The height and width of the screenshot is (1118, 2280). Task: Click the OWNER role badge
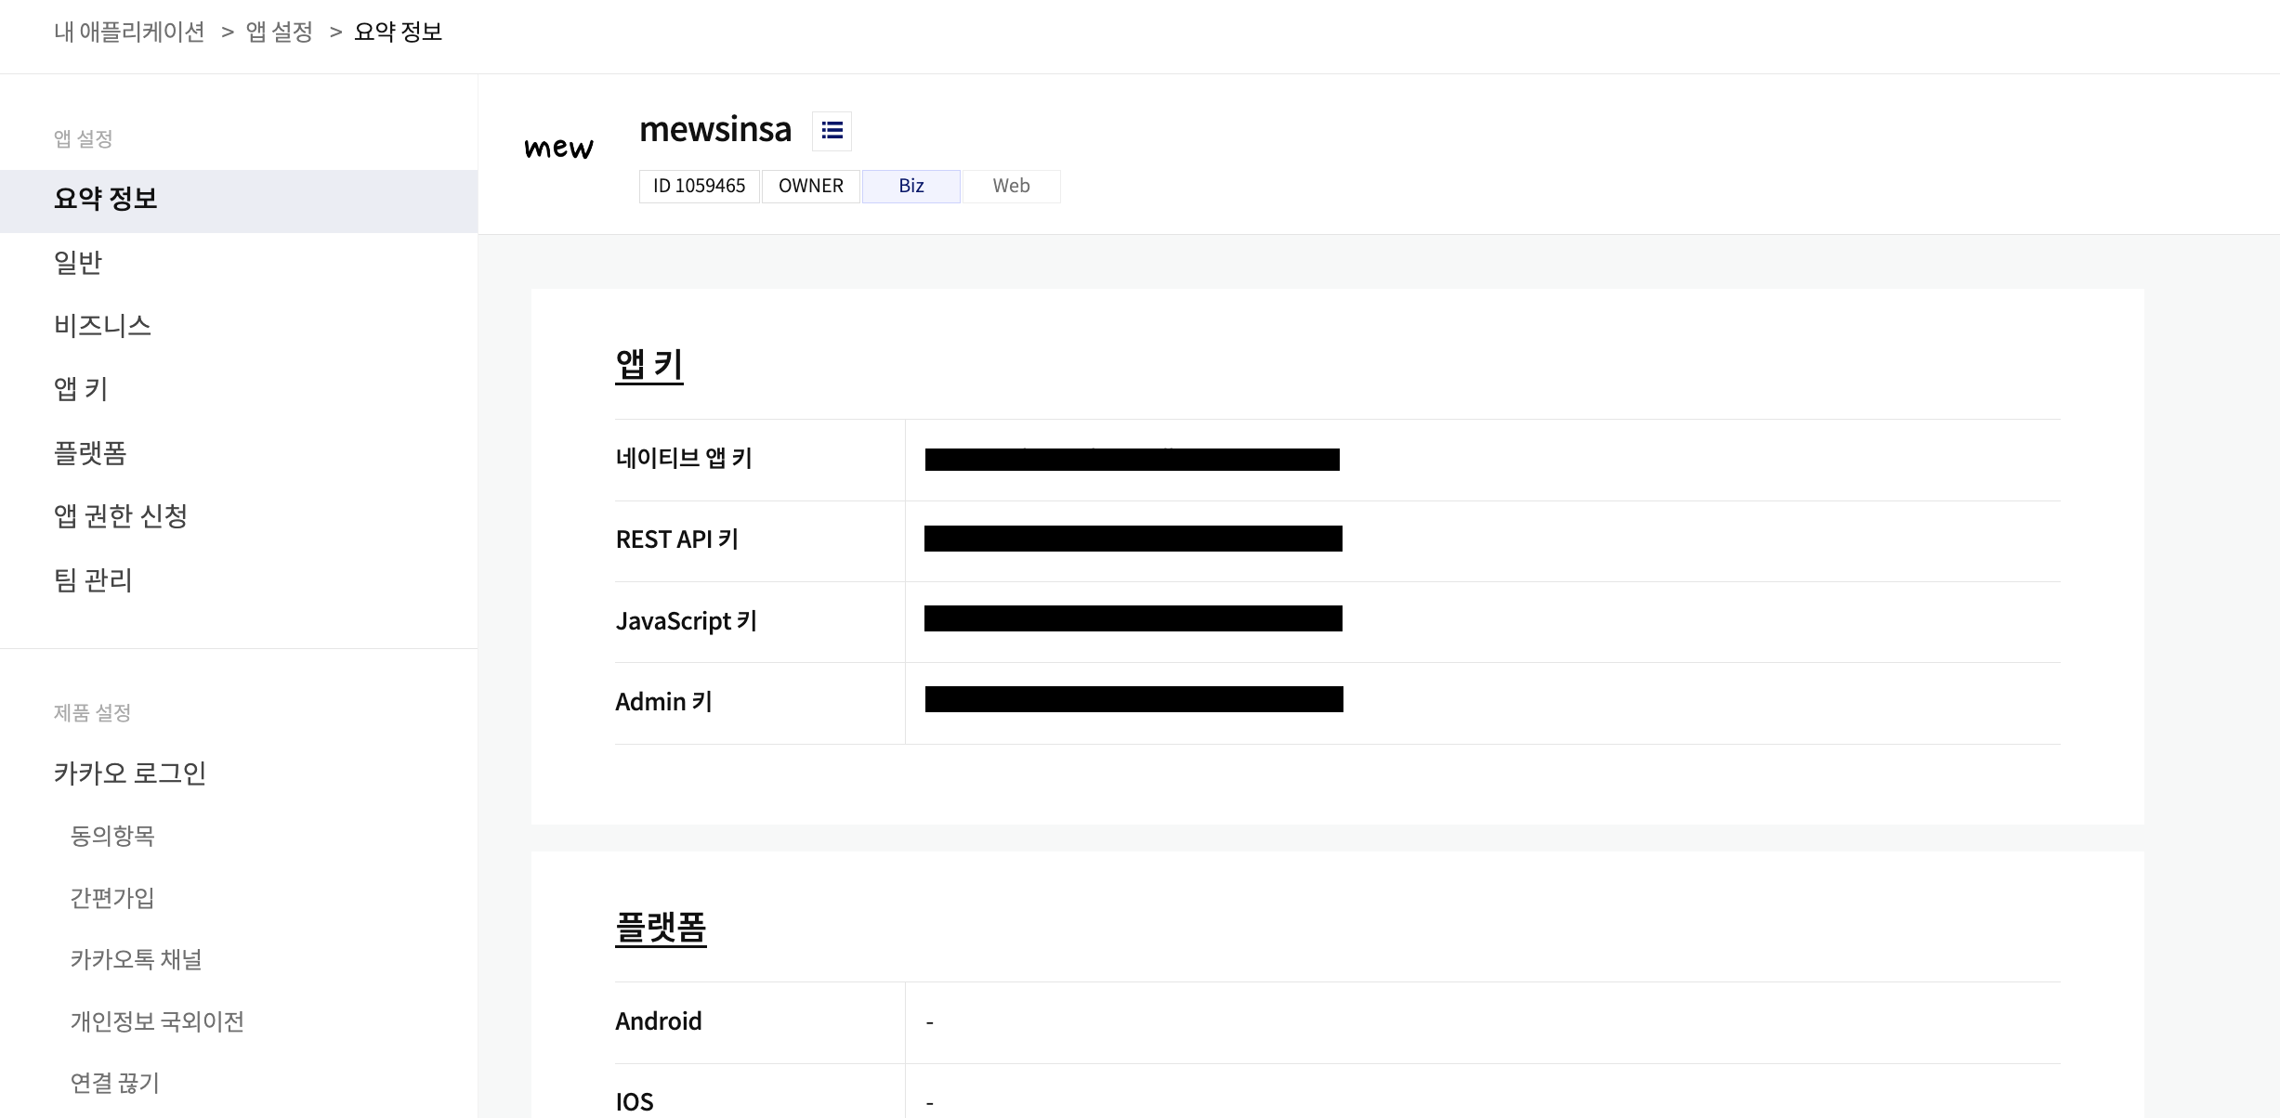tap(811, 186)
